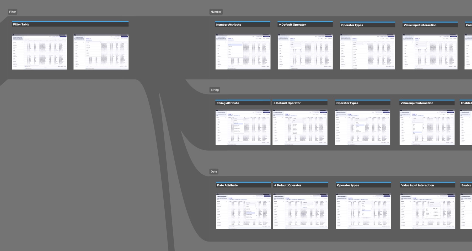
Task: Click the Date Attribute header
Action: tap(244, 185)
